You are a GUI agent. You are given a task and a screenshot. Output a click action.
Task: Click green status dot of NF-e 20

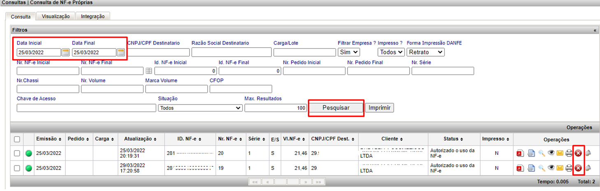pos(29,153)
